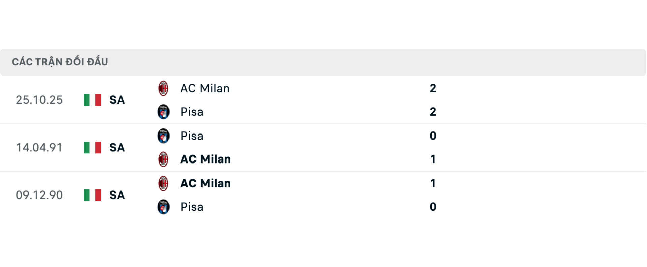Image resolution: width=647 pixels, height=267 pixels.
Task: Click the AC Milan club crest in the first match
Action: [164, 89]
